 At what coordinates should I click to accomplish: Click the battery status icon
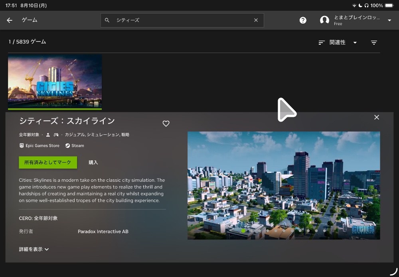click(x=389, y=5)
